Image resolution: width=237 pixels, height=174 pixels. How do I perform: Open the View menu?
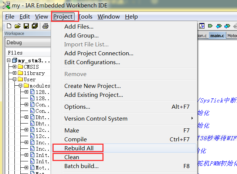[x=41, y=17]
